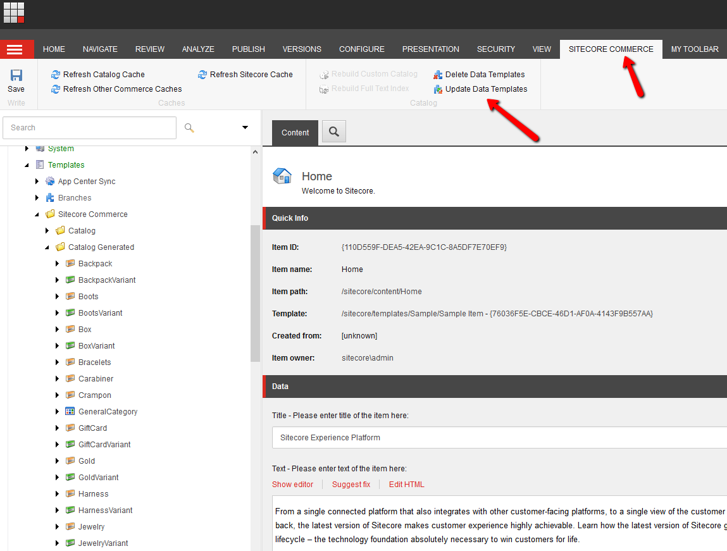Open the search tab magnifier beside Content
Screen dimensions: 727x551
(334, 132)
